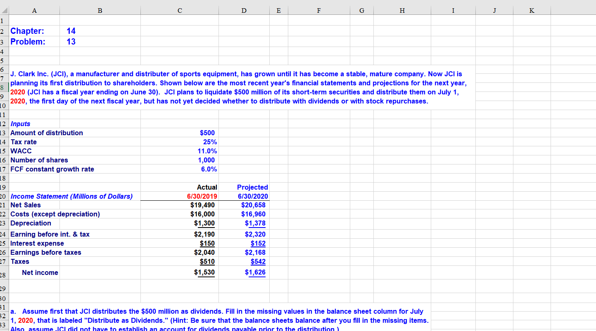Viewport: 596px width, 331px height.
Task: Click the 'Tax rate' label
Action: coord(24,142)
